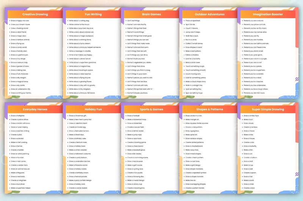The height and width of the screenshot is (201, 303).
Task: Select 'Spot something huge.' item
Action: click(x=194, y=93)
